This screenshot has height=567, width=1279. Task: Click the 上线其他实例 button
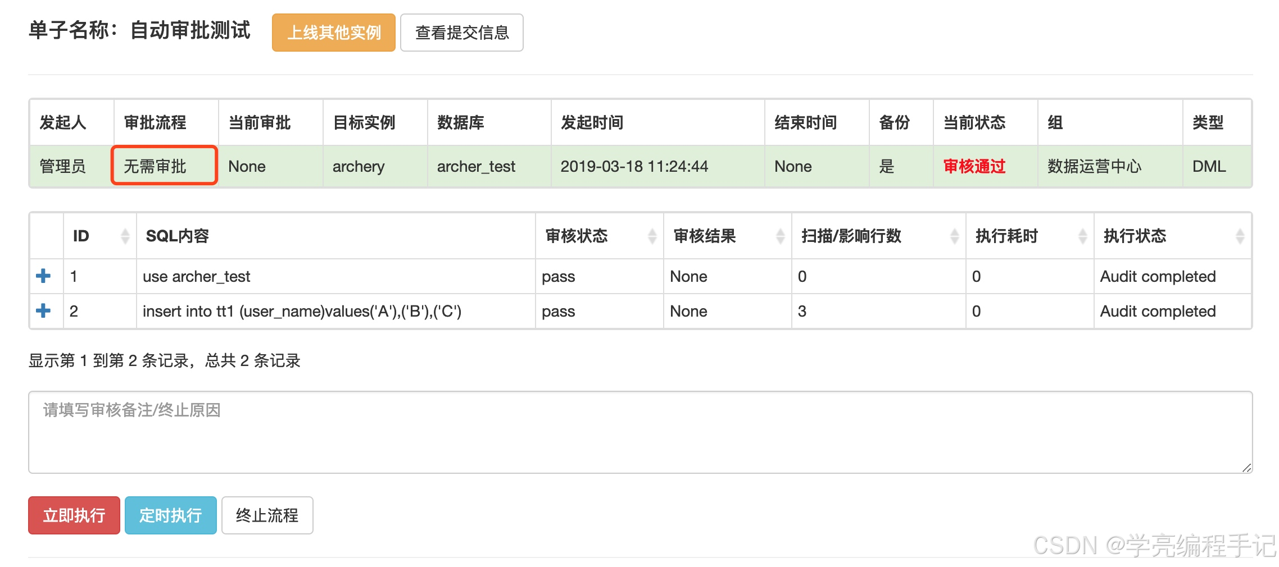[333, 33]
